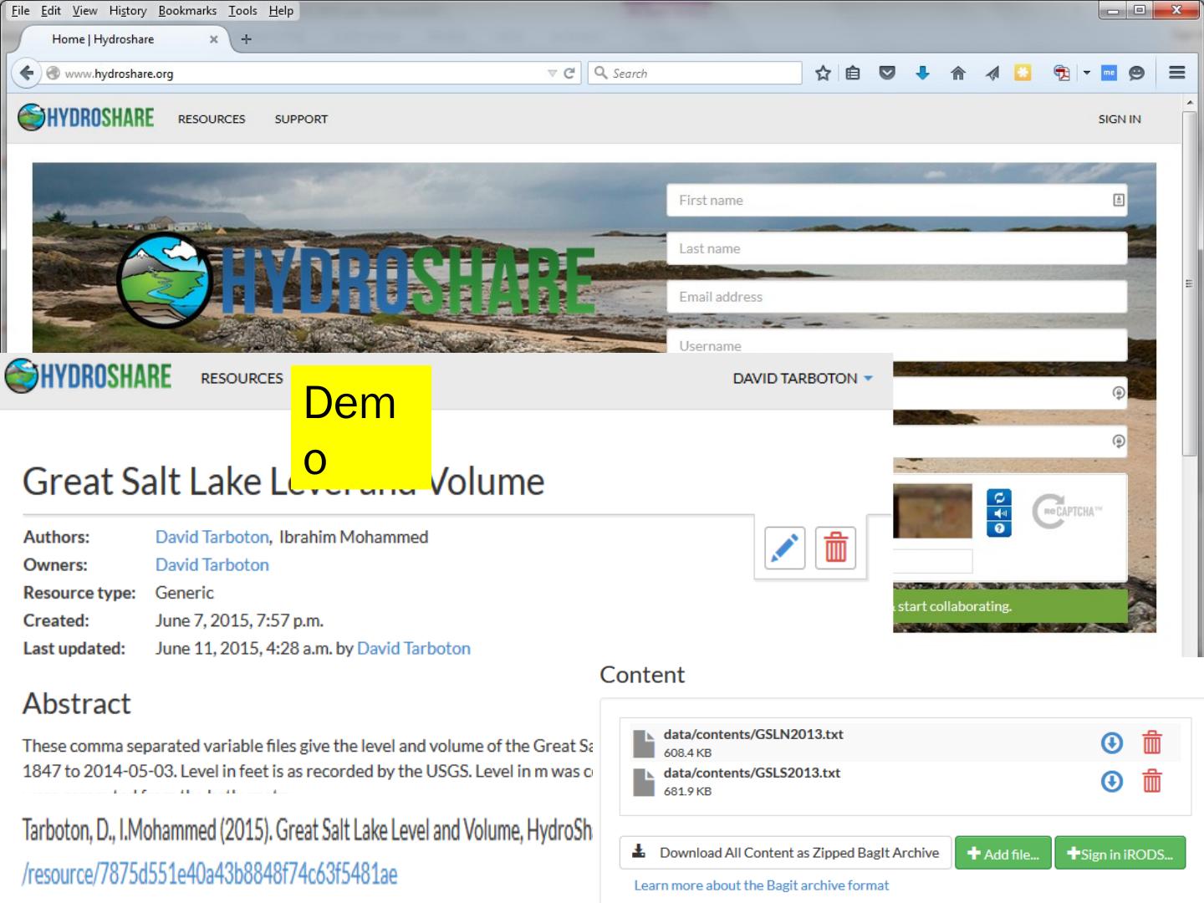Click the green 'start collaborating' button
Viewport: 1204px width, 903px height.
1010,606
